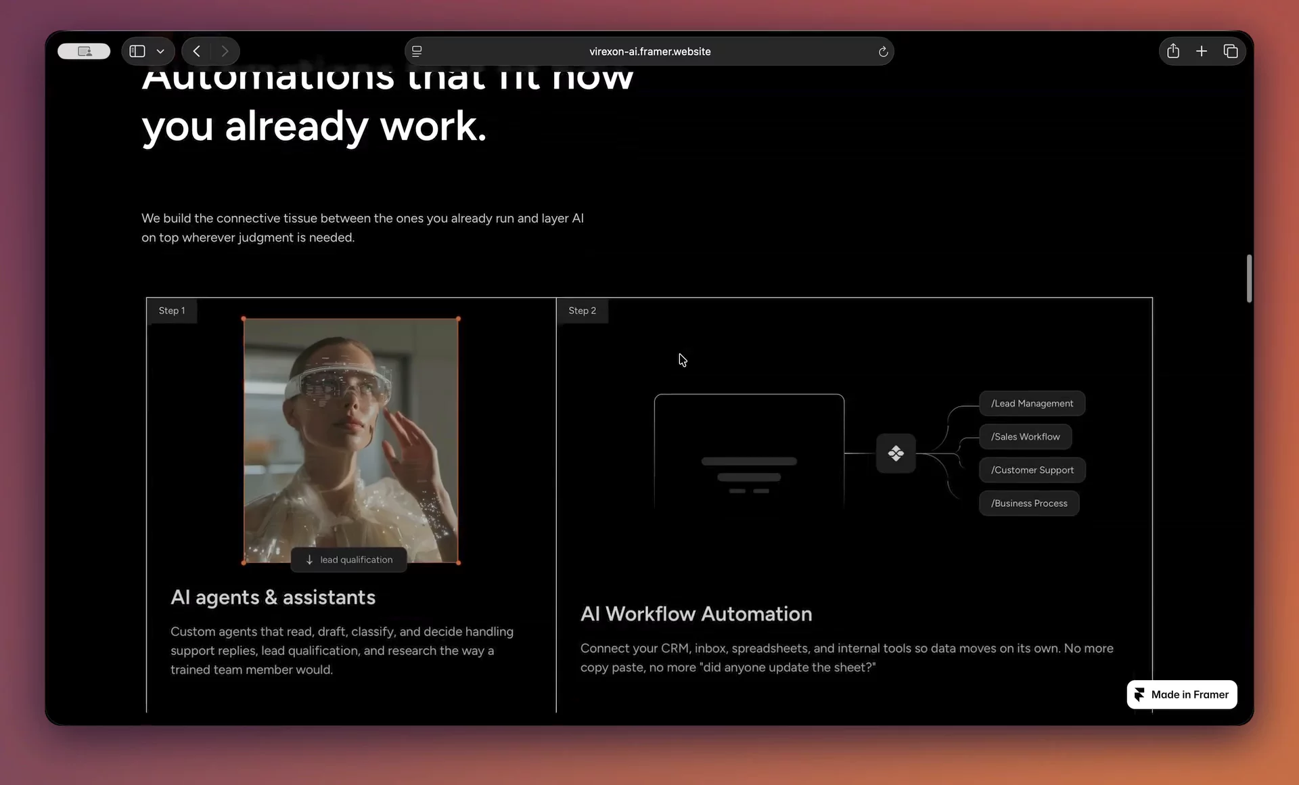Click the diamond hub node icon
This screenshot has width=1299, height=785.
896,453
